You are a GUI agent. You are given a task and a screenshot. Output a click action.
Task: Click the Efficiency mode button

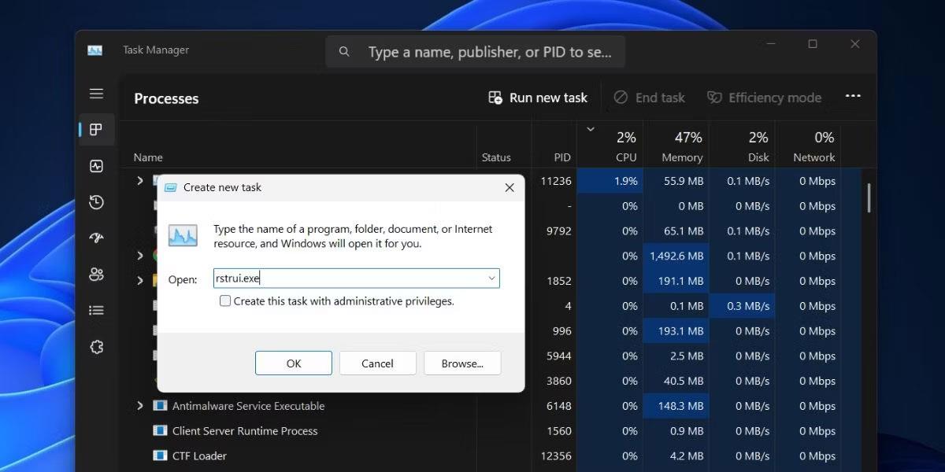pyautogui.click(x=764, y=98)
